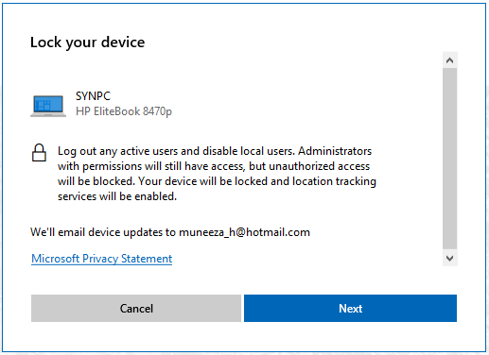
Task: Click the scrollbar down arrow
Action: 449,259
